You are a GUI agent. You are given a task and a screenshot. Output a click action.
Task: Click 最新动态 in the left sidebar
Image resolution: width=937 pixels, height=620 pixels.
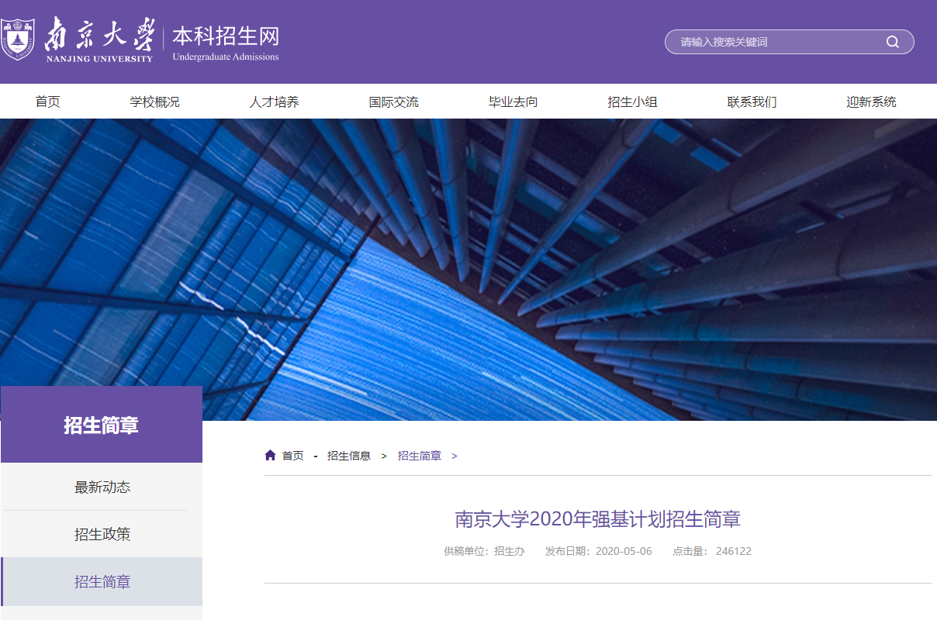pyautogui.click(x=102, y=487)
